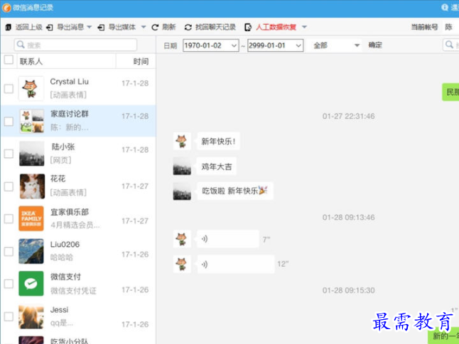The width and height of the screenshot is (459, 344).
Task: Click the 确定 confirm button
Action: [375, 45]
